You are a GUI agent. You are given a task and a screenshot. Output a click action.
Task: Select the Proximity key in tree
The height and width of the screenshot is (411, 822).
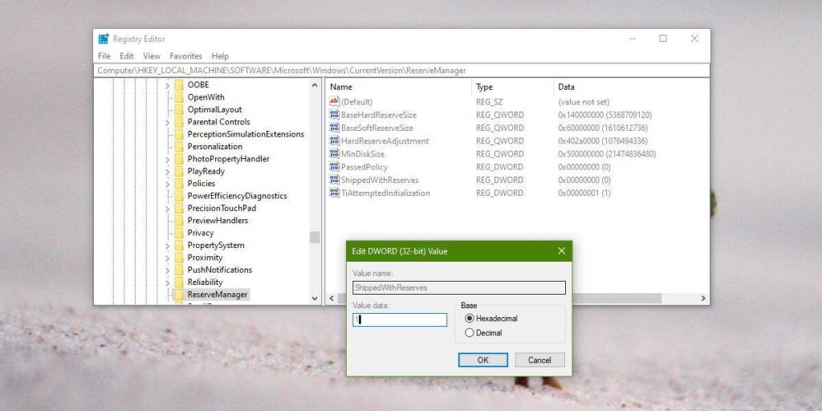(x=205, y=258)
